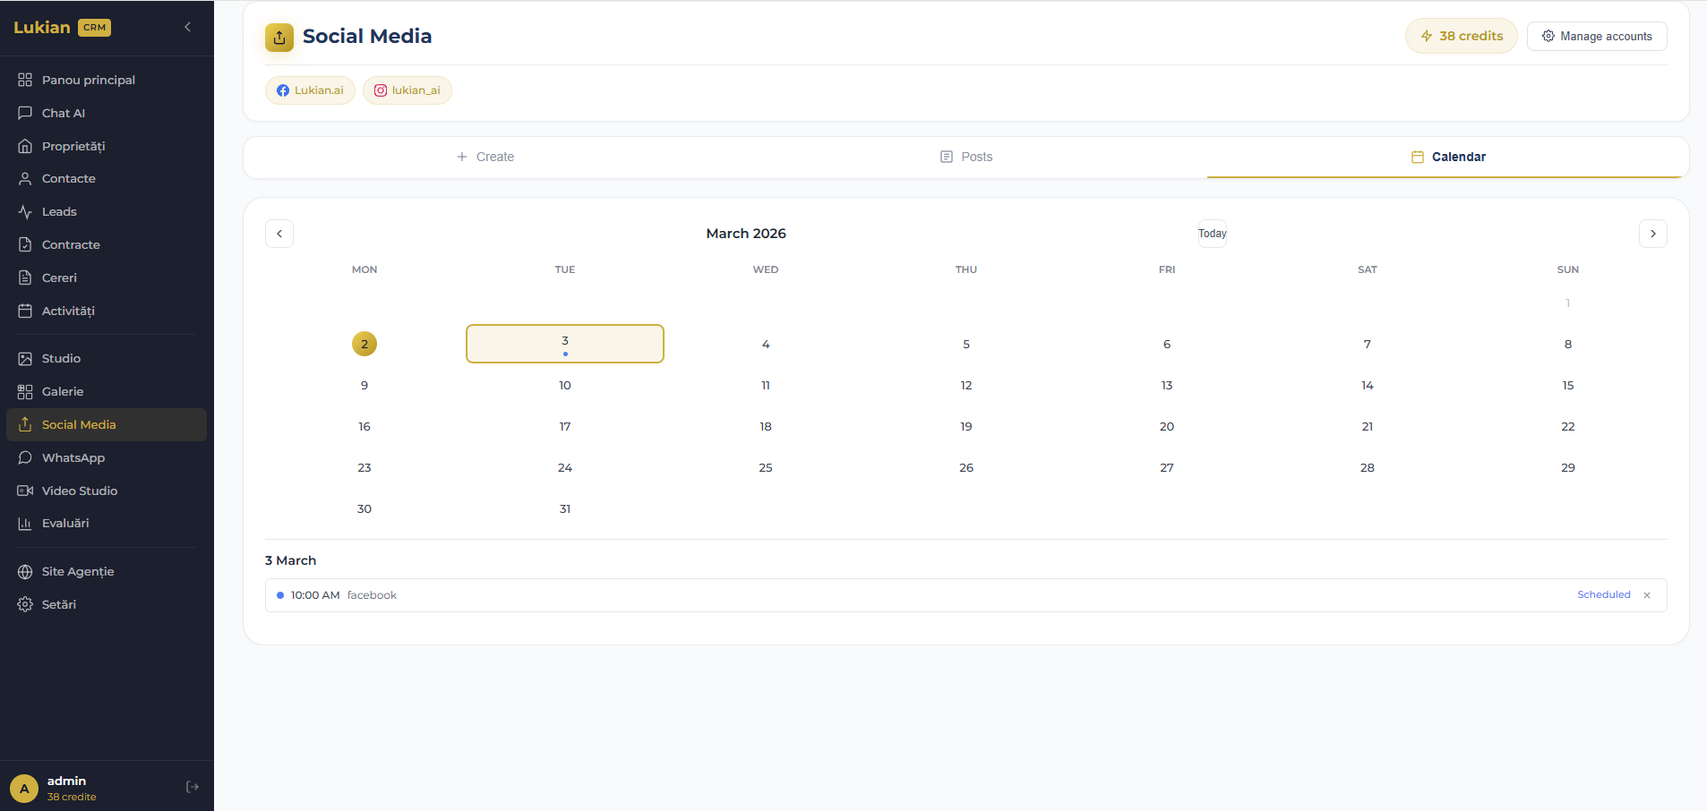Image resolution: width=1707 pixels, height=811 pixels.
Task: Select March 18 on the calendar
Action: (x=766, y=427)
